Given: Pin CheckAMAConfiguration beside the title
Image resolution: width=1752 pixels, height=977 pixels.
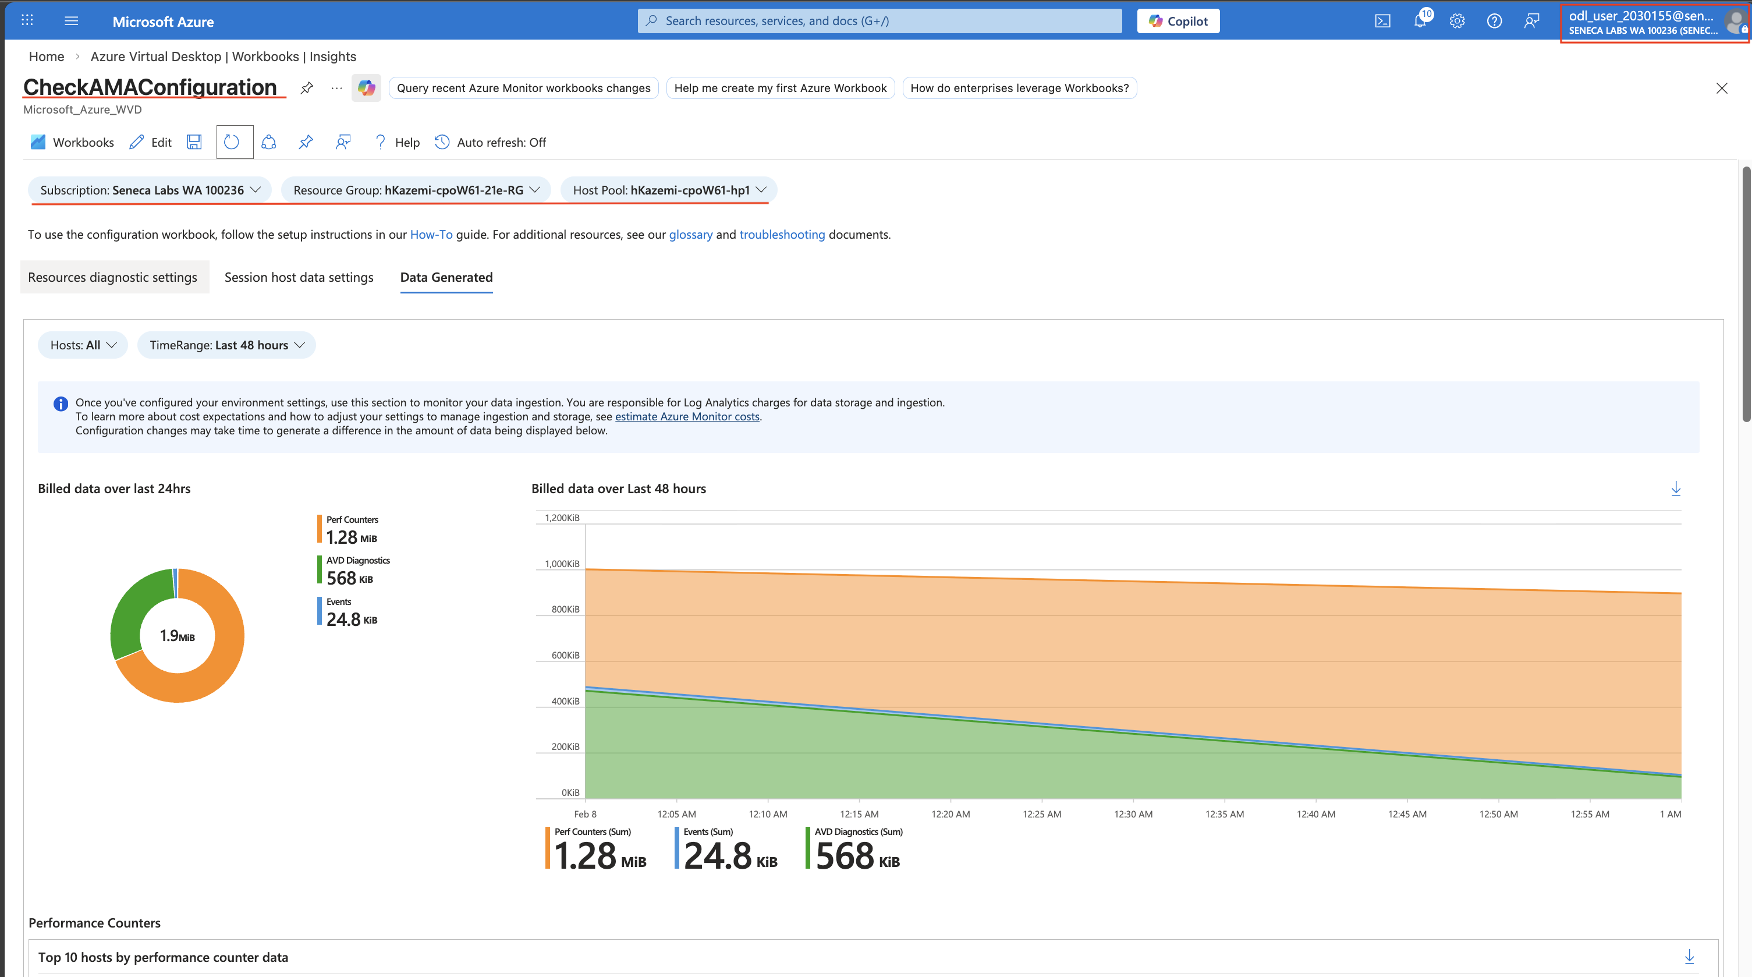Looking at the screenshot, I should [307, 88].
